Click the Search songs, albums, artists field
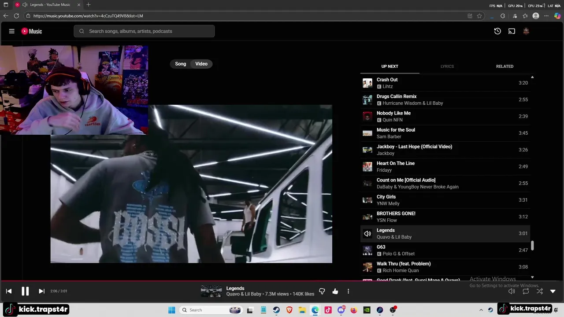This screenshot has height=317, width=564. pyautogui.click(x=144, y=31)
